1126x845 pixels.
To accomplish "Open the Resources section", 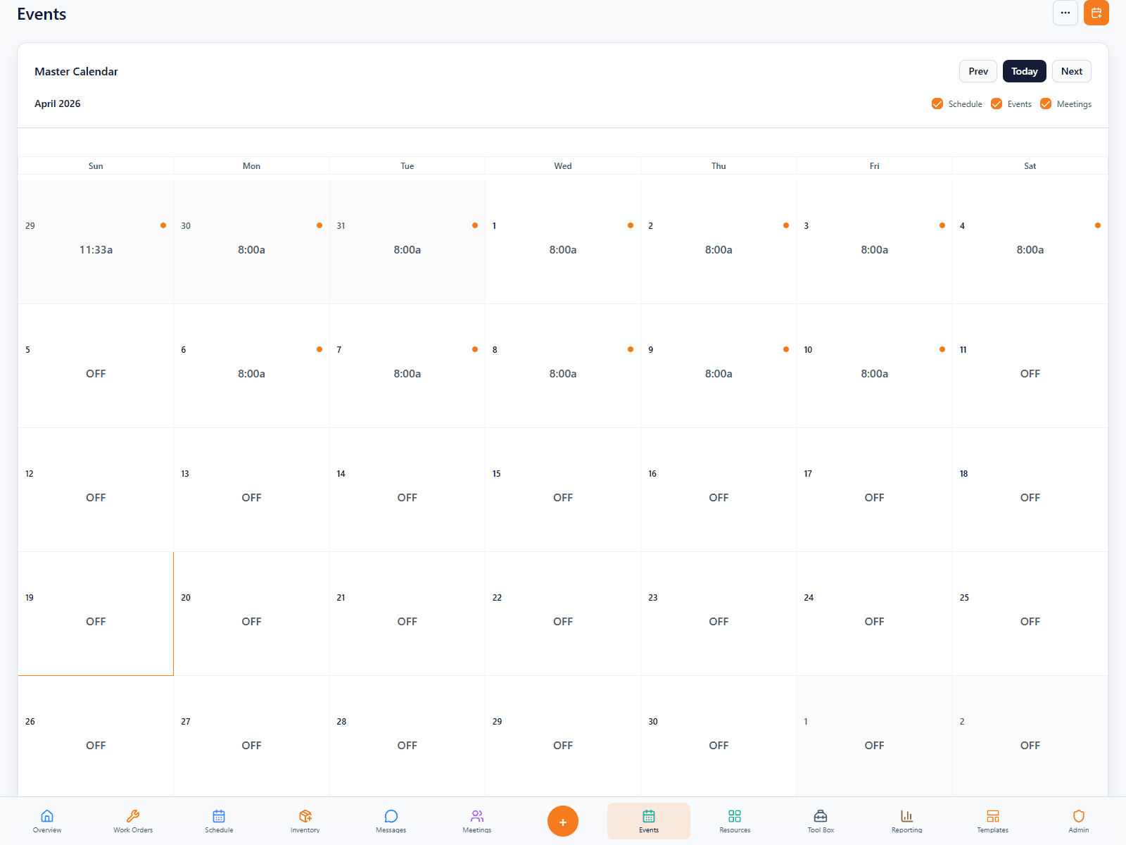I will coord(734,821).
